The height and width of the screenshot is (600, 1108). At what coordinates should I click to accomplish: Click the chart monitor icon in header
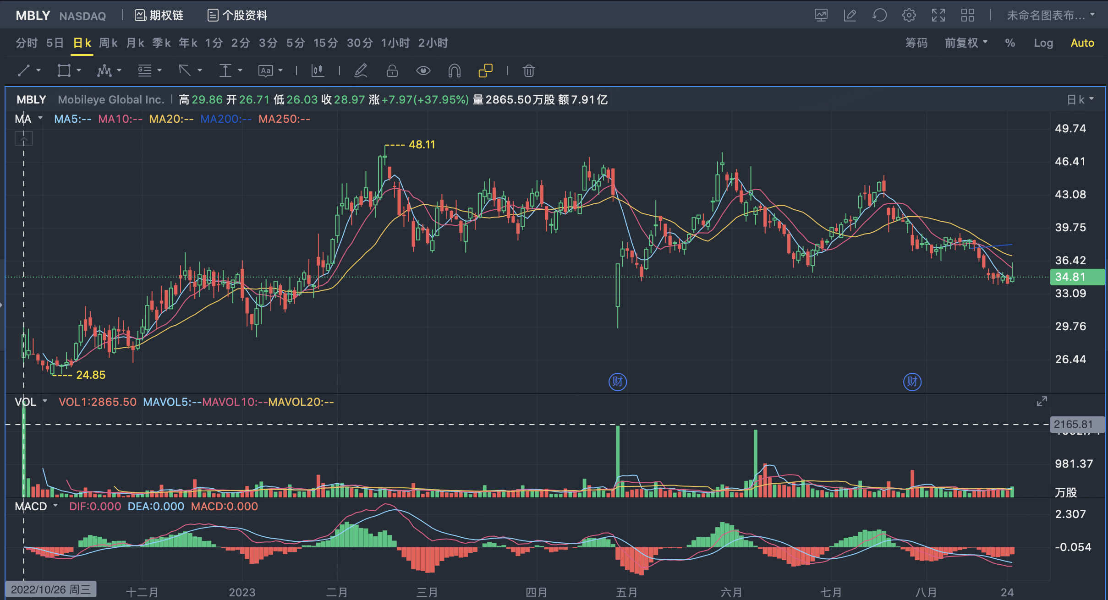pyautogui.click(x=821, y=16)
